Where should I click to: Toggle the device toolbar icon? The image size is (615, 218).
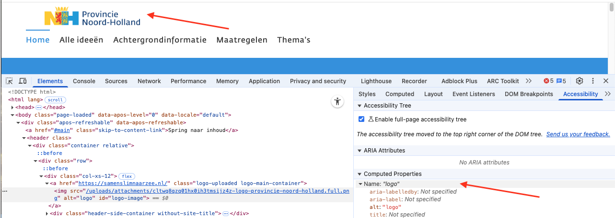[x=23, y=81]
